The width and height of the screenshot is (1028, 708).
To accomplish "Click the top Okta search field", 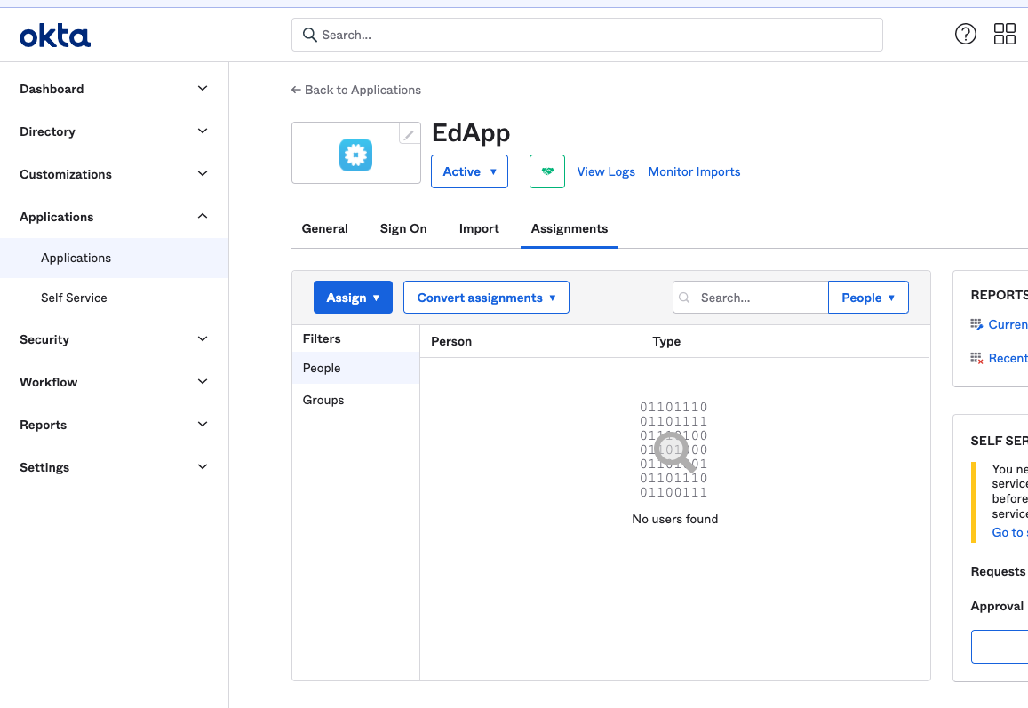I will point(586,35).
